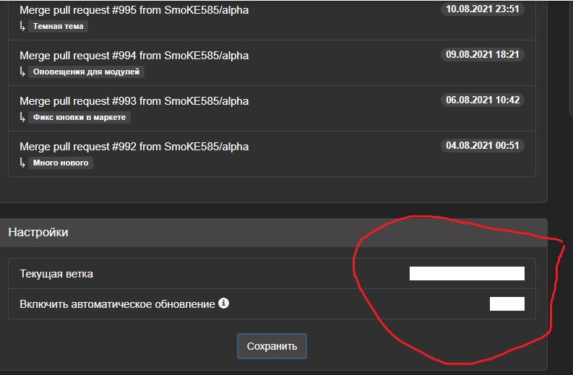Click date badge 09.08.2021 18:21
This screenshot has width=573, height=375.
[483, 54]
